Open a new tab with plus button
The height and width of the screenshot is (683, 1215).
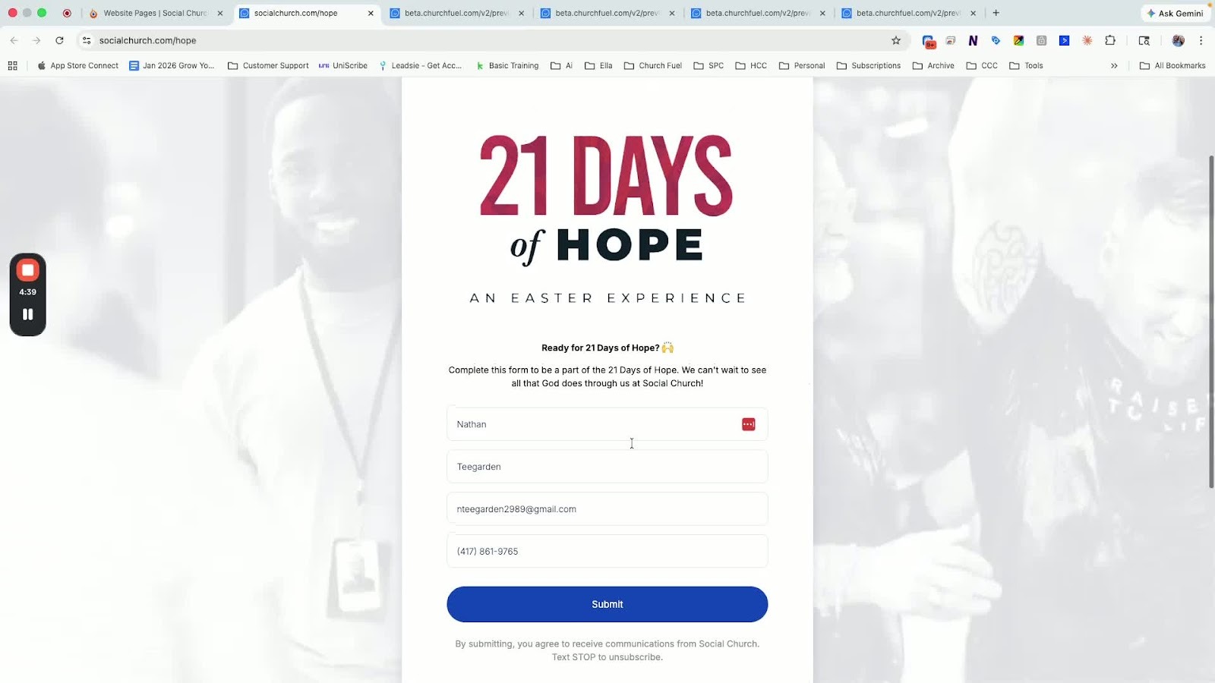996,13
